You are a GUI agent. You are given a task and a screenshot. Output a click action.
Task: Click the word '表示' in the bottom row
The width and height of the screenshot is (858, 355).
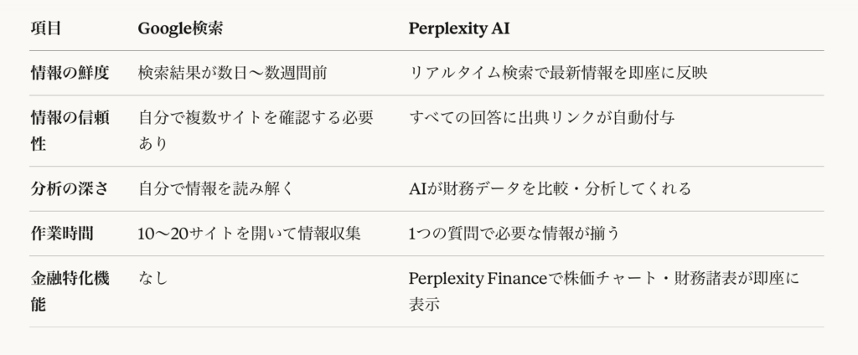[424, 304]
